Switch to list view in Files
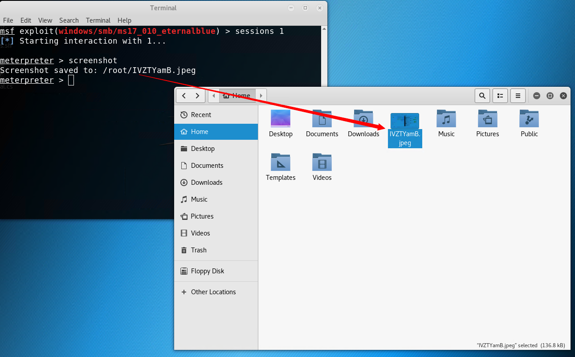The width and height of the screenshot is (575, 357). [500, 96]
